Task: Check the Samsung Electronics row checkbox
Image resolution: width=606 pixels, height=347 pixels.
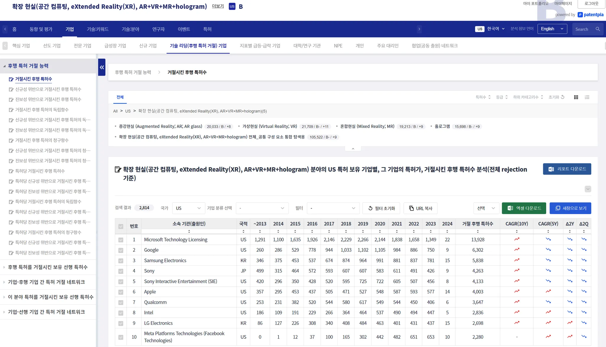Action: 121,261
